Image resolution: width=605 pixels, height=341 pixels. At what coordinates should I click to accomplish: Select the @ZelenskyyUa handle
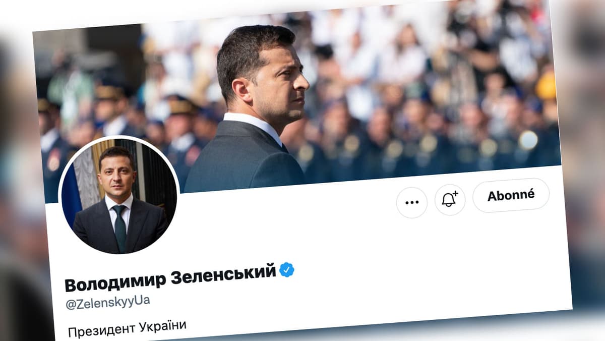(x=108, y=304)
